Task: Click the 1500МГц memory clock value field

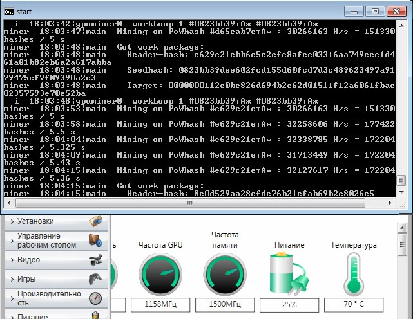Action: tap(225, 304)
